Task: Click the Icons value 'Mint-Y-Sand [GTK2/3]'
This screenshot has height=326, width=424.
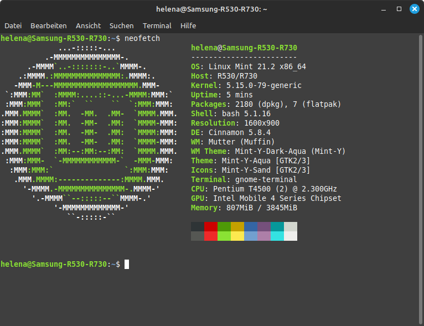Action: point(266,170)
